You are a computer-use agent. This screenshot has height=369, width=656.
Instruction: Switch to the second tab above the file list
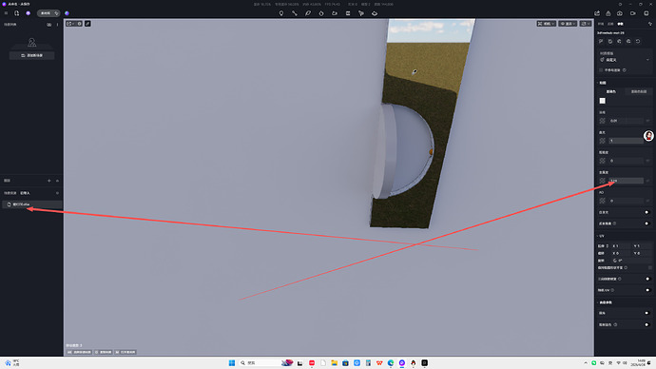(x=25, y=193)
